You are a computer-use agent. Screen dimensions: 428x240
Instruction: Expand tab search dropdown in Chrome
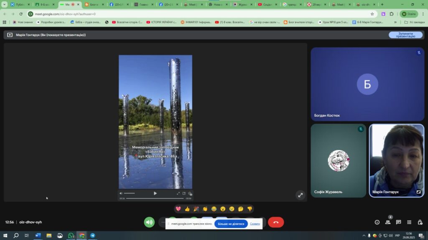tap(5, 5)
